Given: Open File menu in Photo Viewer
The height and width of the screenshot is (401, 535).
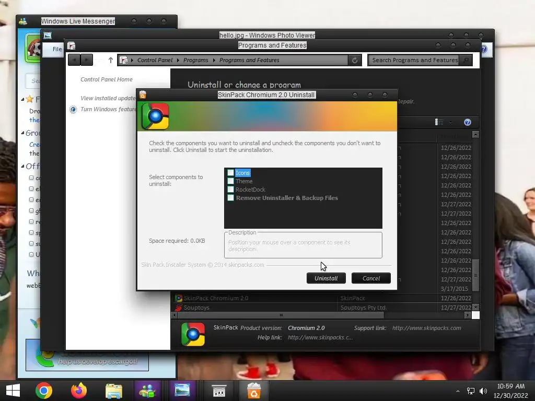Looking at the screenshot, I should click(x=57, y=49).
